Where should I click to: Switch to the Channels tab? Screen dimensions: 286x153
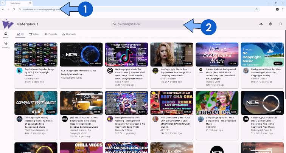tap(69, 34)
